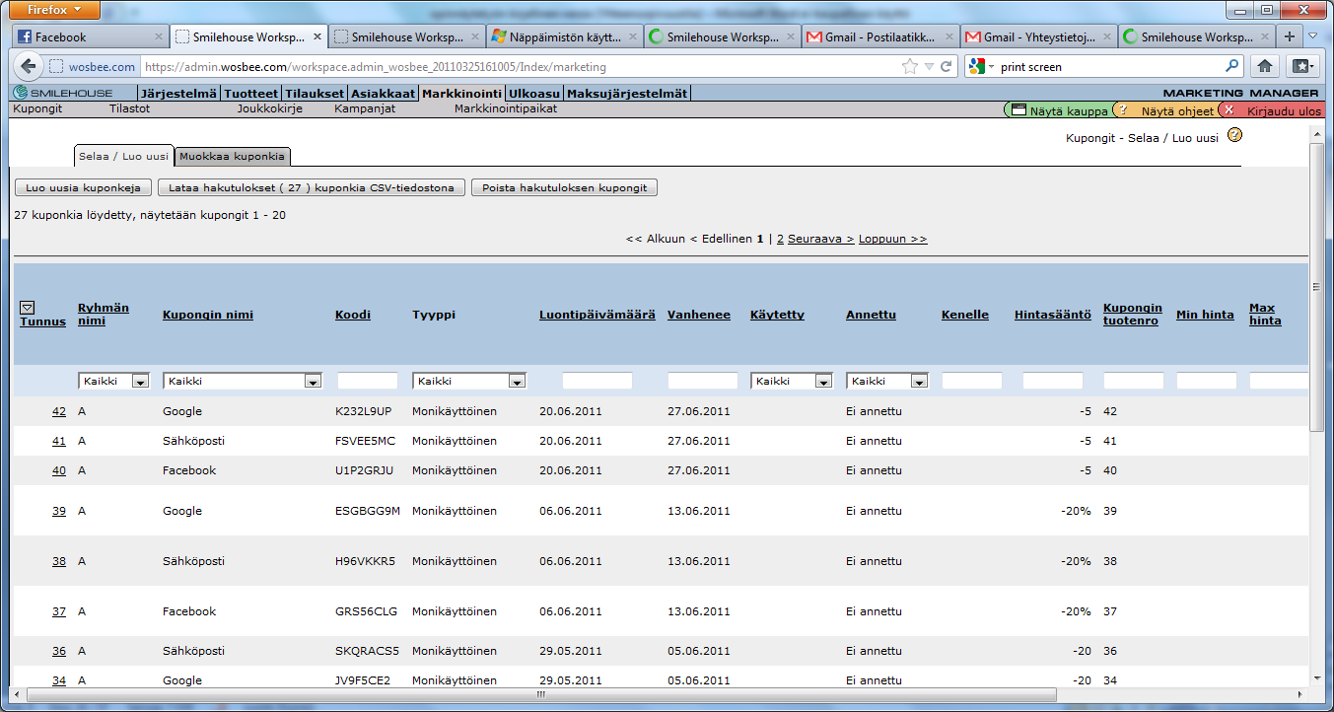Open the Maksujärjestelmät menu
Image resolution: width=1334 pixels, height=712 pixels.
point(627,94)
